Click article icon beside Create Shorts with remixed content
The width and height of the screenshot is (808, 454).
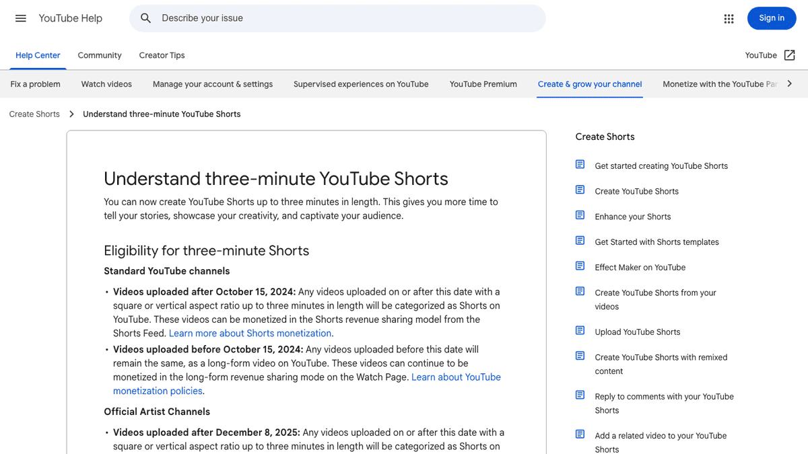pyautogui.click(x=580, y=356)
